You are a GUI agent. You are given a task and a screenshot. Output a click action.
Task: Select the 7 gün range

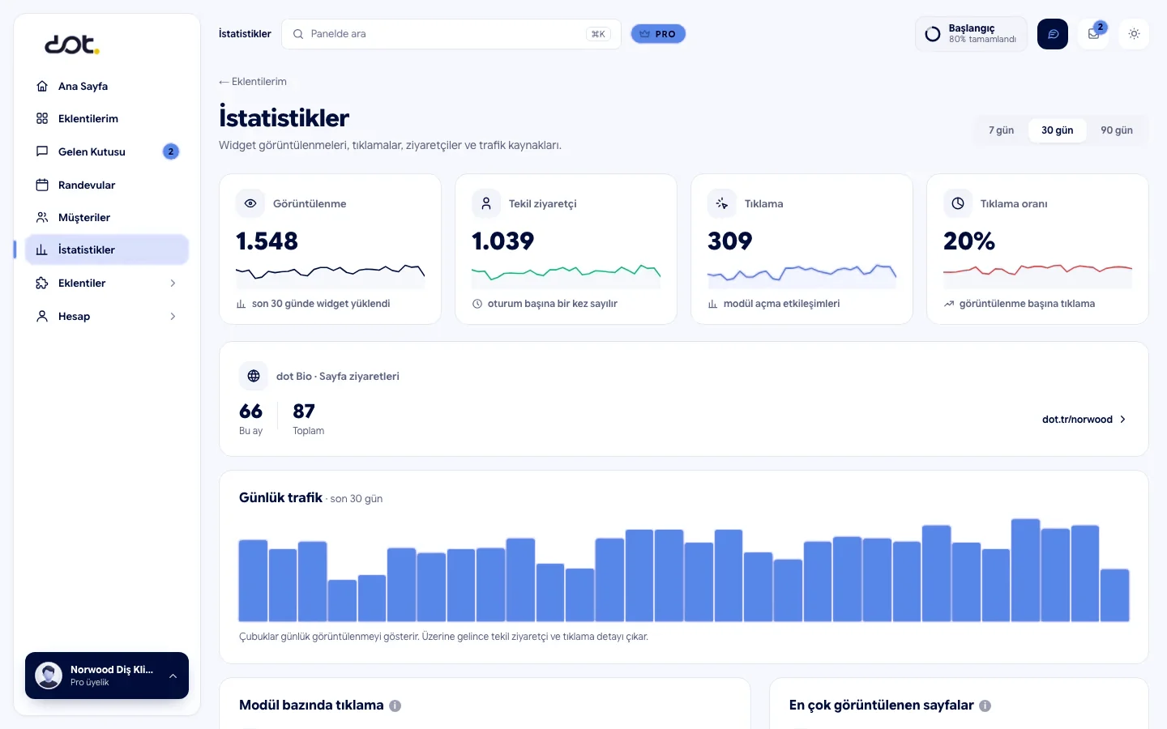click(1001, 130)
